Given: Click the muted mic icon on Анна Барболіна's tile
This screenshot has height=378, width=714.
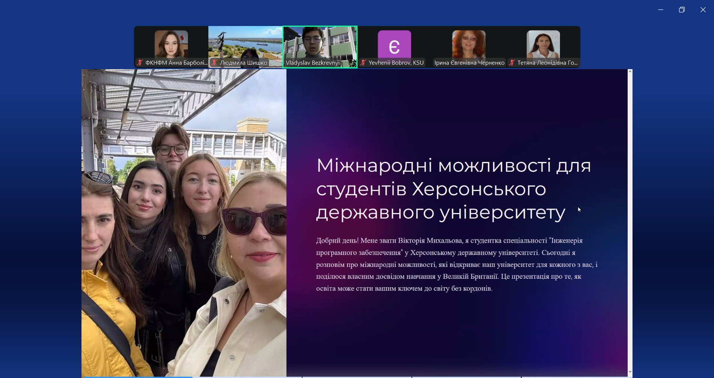Looking at the screenshot, I should 139,62.
